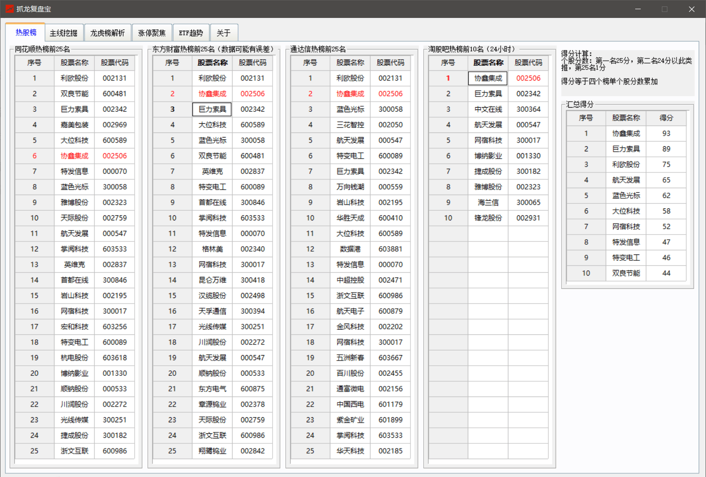Select the 热股榜 tab
Image resolution: width=706 pixels, height=477 pixels.
point(26,33)
